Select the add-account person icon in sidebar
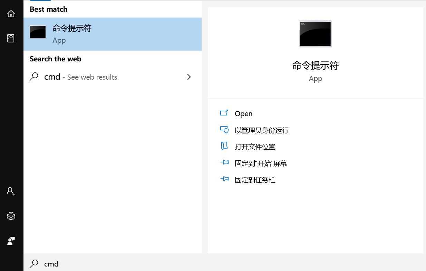The image size is (426, 271). [x=11, y=191]
